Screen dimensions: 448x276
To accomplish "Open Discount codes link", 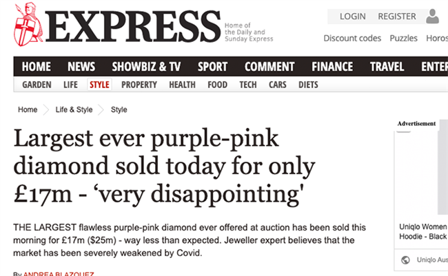I will tap(352, 39).
